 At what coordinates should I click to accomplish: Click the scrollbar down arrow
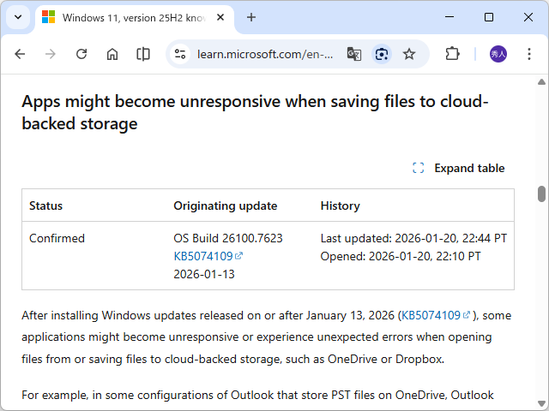tap(541, 404)
